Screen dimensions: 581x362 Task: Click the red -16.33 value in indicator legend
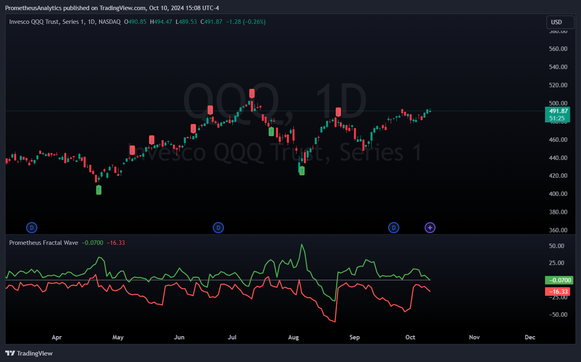click(116, 243)
